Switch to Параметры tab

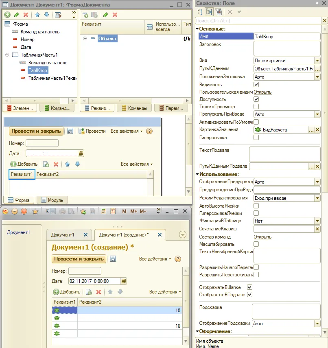pos(171,108)
